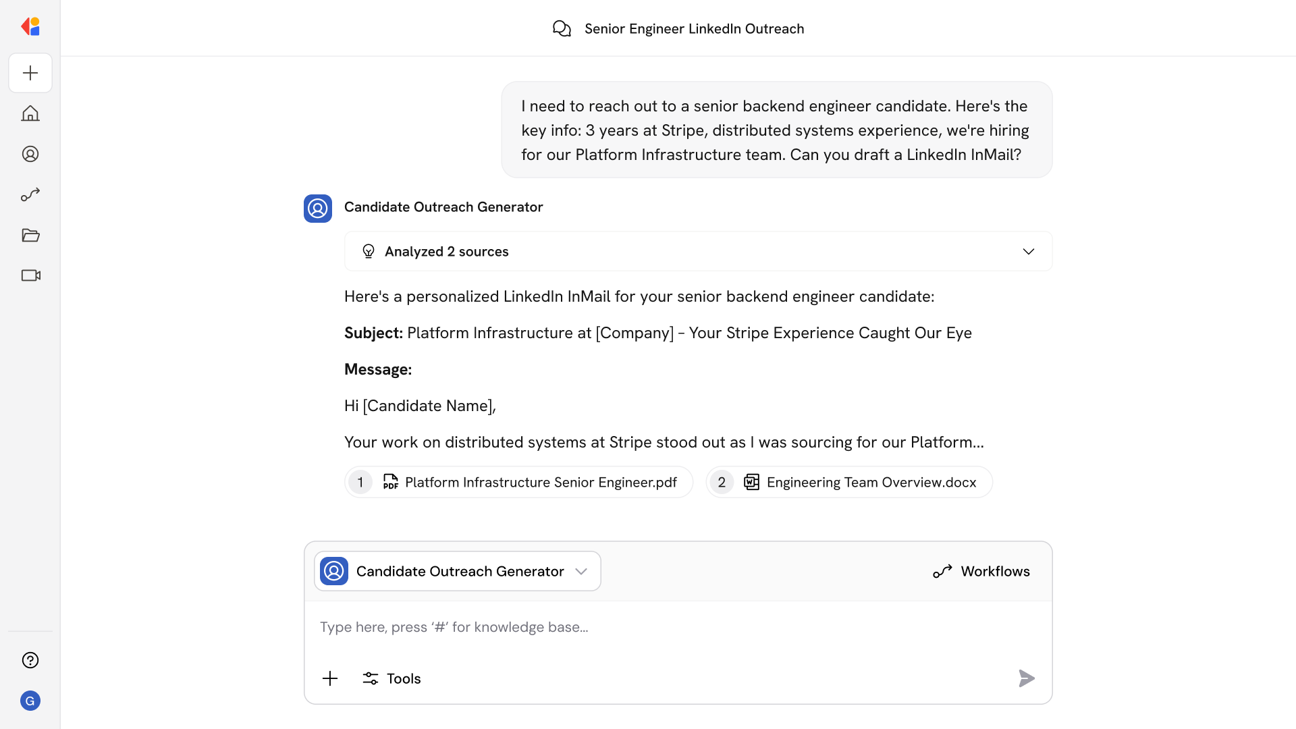Viewport: 1296px width, 729px height.
Task: Send the message with arrow icon
Action: pyautogui.click(x=1026, y=678)
